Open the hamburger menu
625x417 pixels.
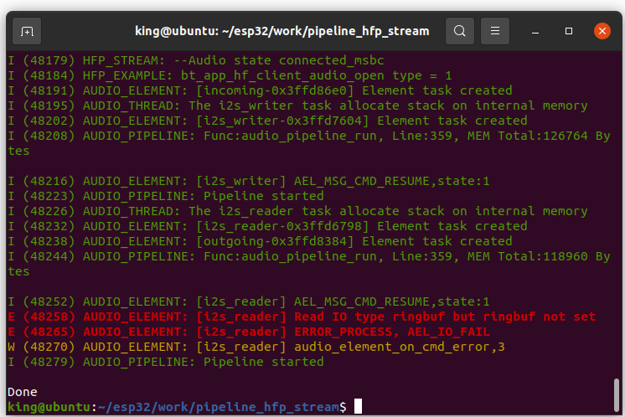494,31
